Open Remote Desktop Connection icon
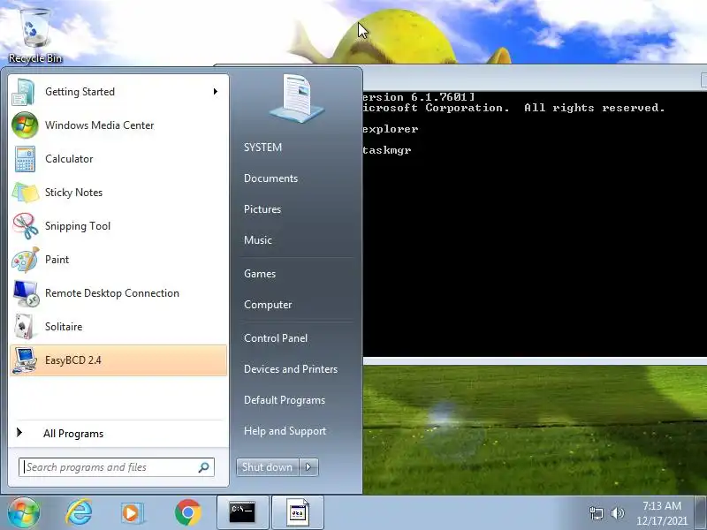 pos(26,293)
